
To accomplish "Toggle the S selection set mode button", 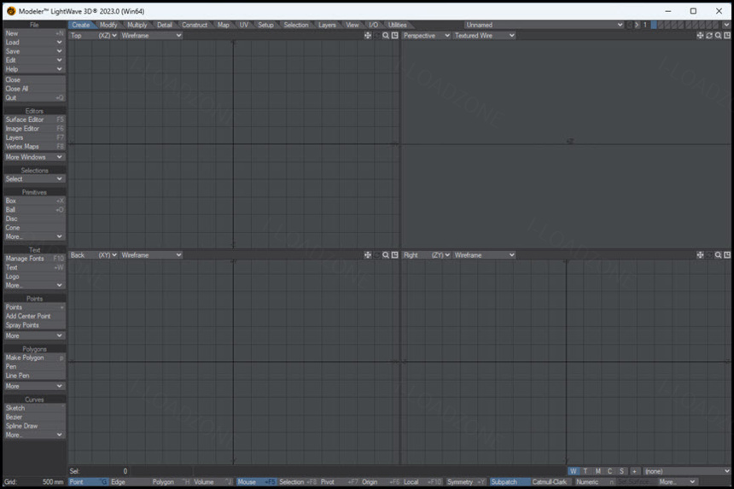I will point(621,471).
